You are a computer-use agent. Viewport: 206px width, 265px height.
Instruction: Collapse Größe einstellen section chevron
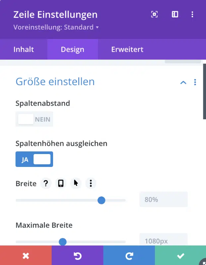pyautogui.click(x=183, y=82)
